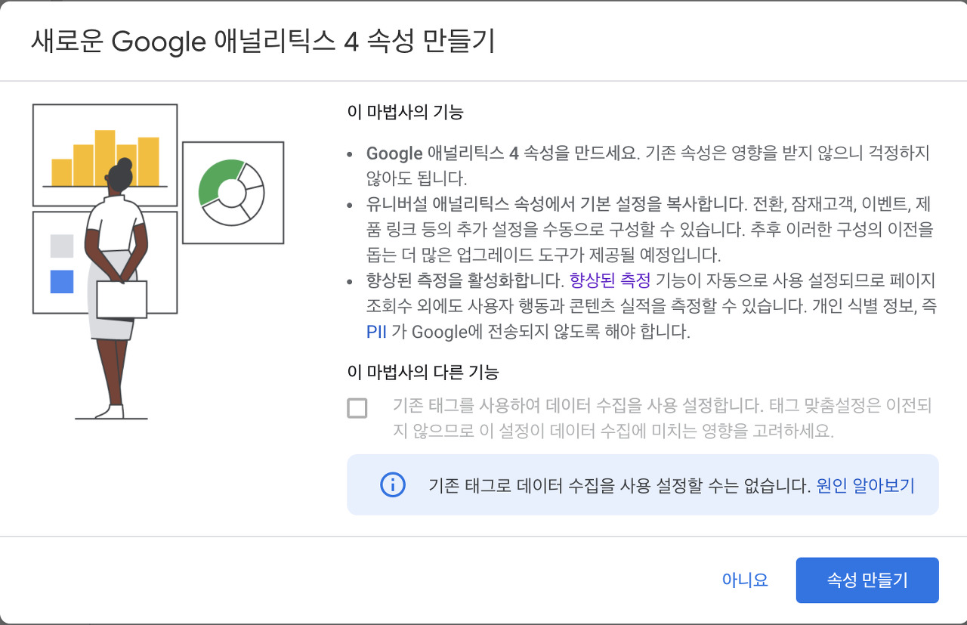Image resolution: width=967 pixels, height=625 pixels.
Task: Click the gray square in the illustration
Action: tap(62, 246)
